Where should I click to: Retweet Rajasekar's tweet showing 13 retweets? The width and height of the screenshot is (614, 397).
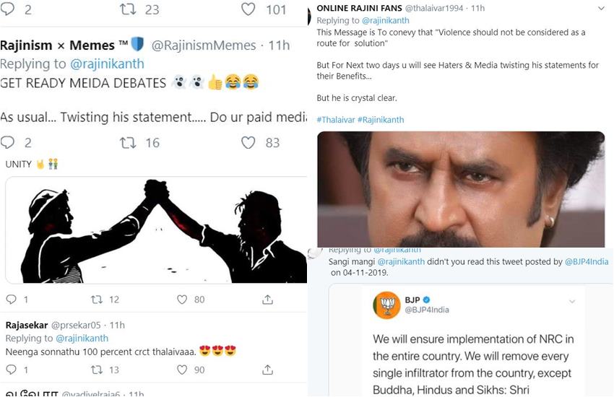pyautogui.click(x=96, y=370)
